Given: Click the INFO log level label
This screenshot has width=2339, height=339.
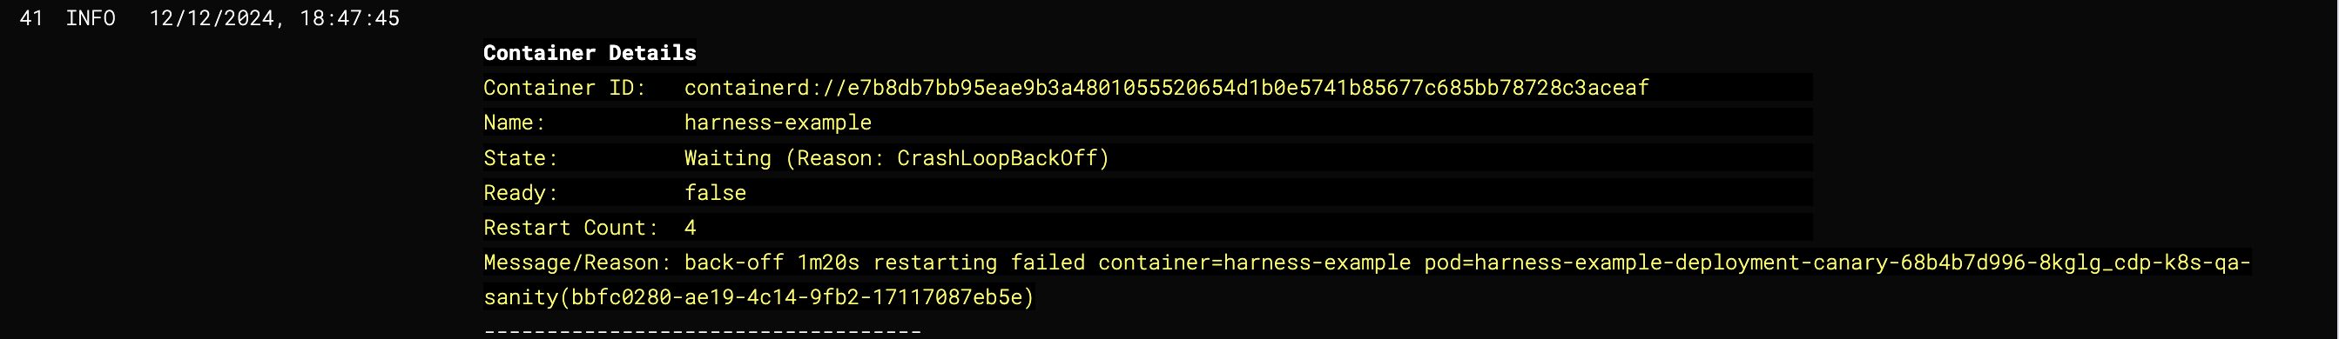Looking at the screenshot, I should click(90, 18).
